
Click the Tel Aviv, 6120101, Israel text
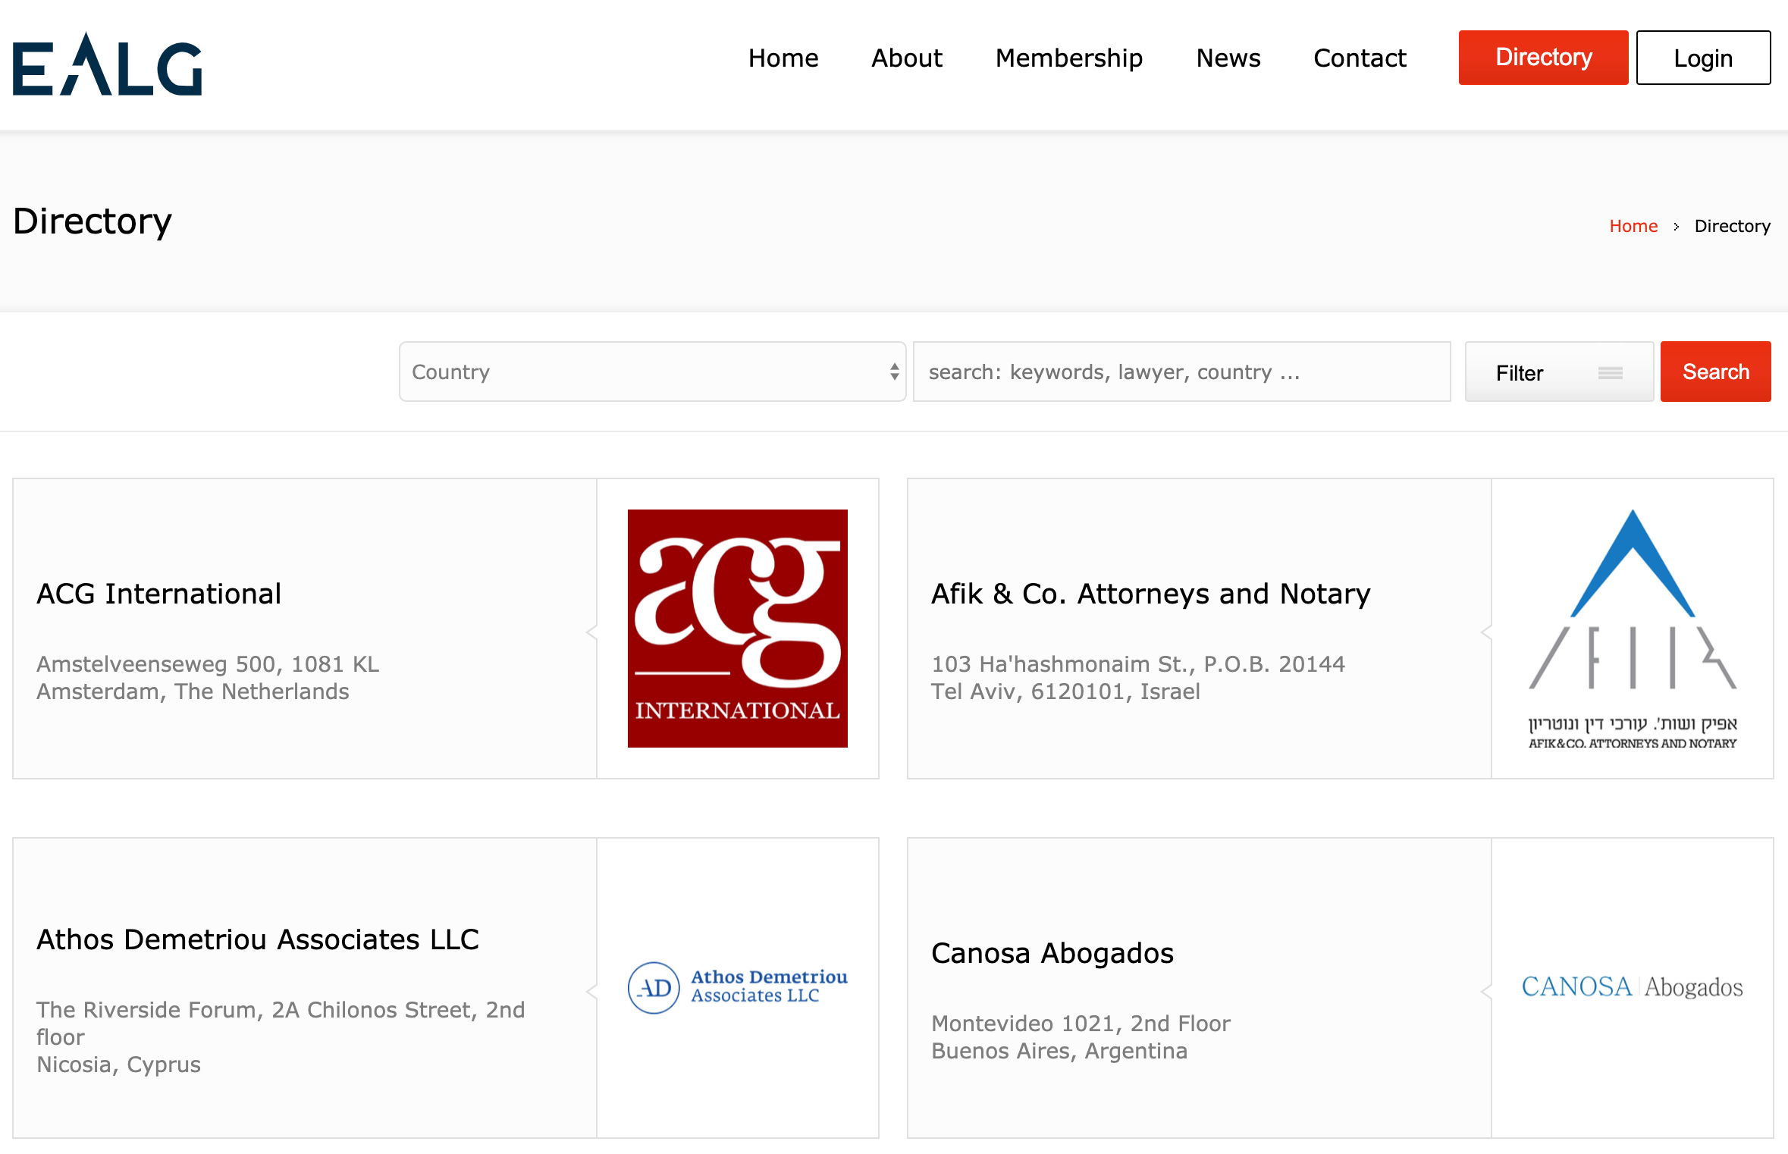[x=1065, y=691]
